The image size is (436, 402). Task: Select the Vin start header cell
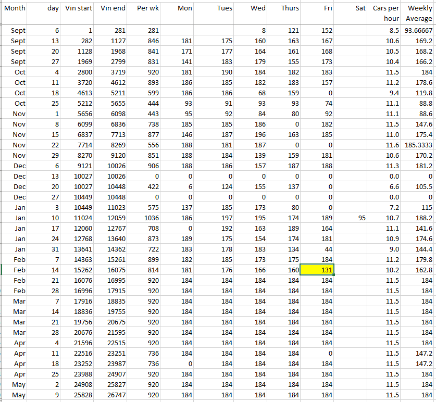79,9
